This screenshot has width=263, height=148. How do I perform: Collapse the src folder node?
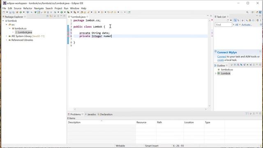pos(7,25)
